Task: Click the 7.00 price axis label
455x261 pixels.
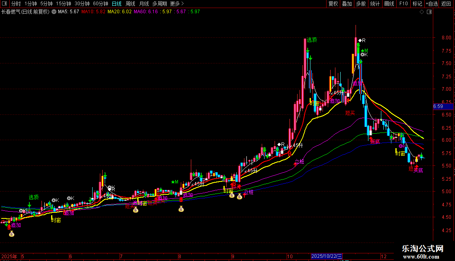Action: pyautogui.click(x=446, y=89)
